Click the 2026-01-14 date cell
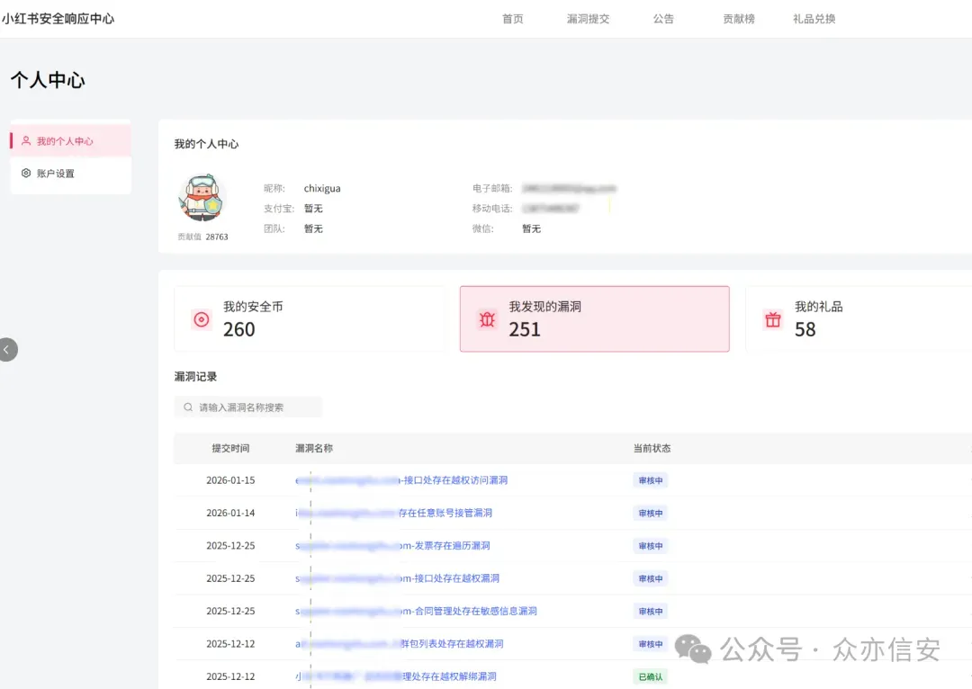The height and width of the screenshot is (689, 972). [x=230, y=513]
